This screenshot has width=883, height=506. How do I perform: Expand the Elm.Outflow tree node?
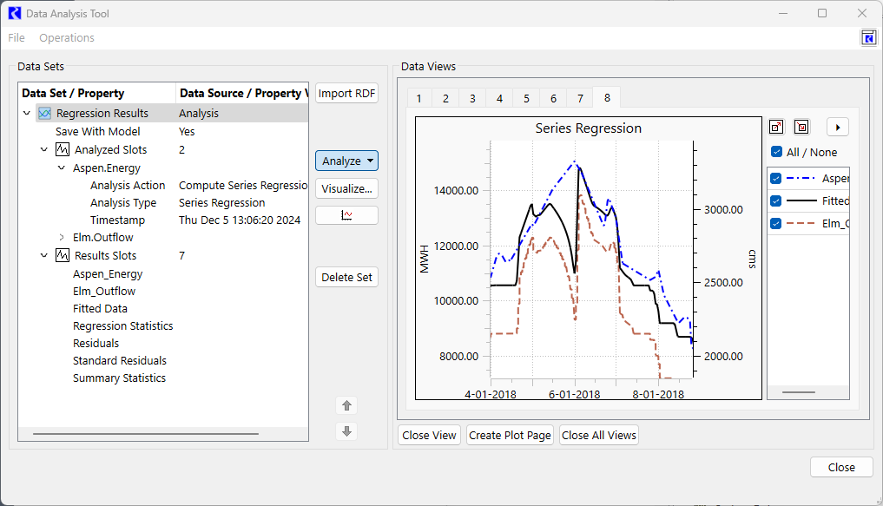[x=62, y=238]
